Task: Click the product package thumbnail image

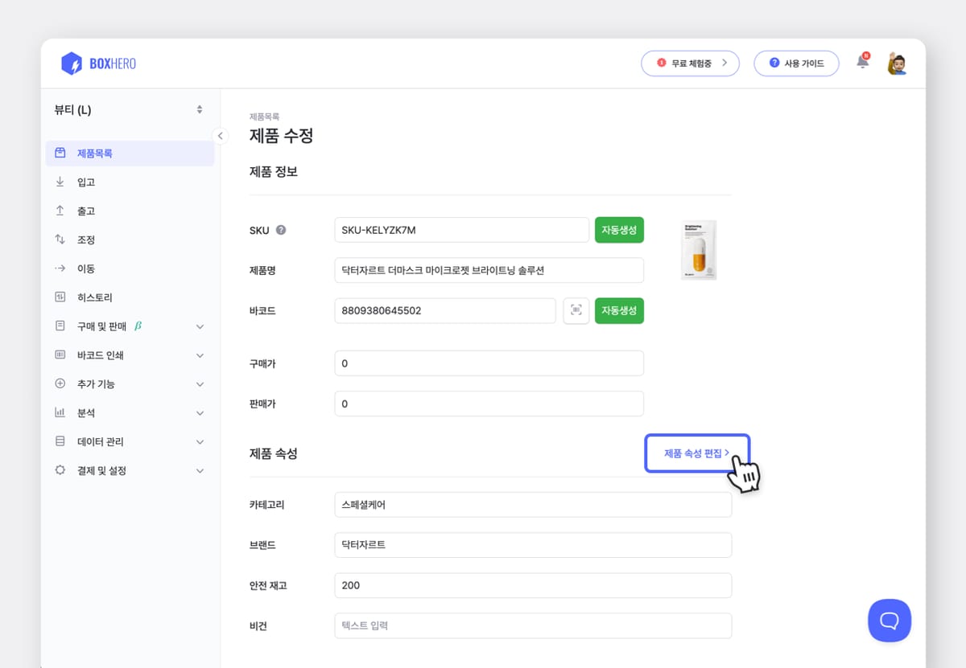Action: [697, 250]
